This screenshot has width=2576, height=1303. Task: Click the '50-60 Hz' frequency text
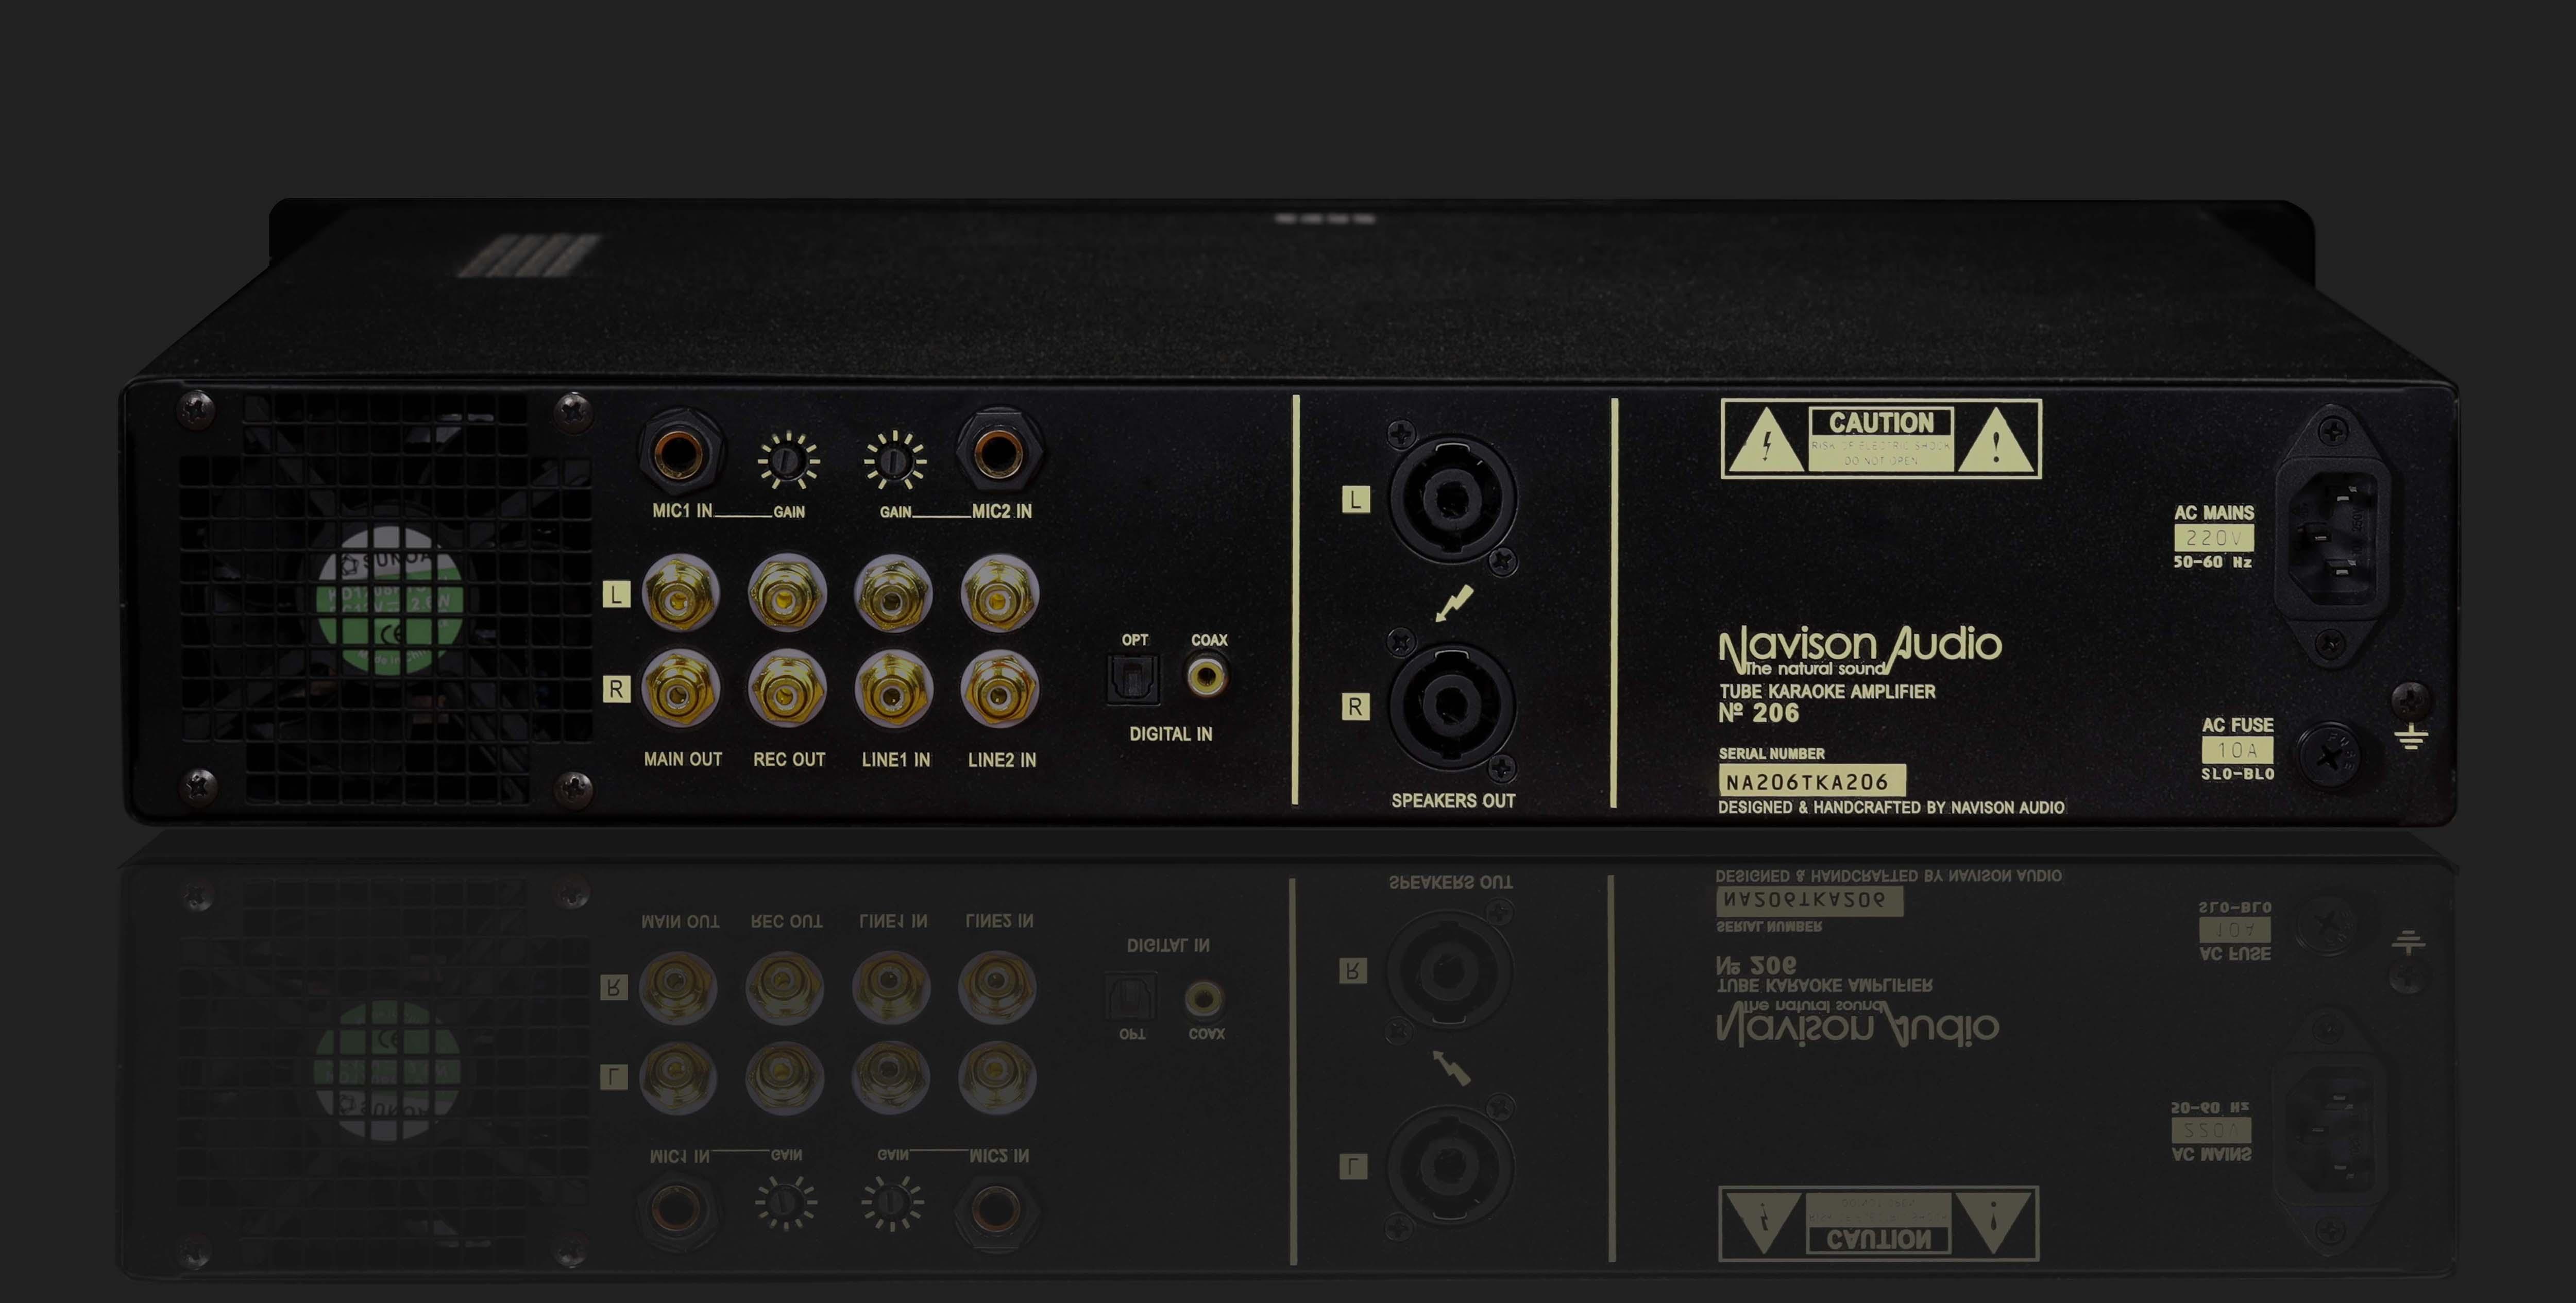(x=2213, y=562)
